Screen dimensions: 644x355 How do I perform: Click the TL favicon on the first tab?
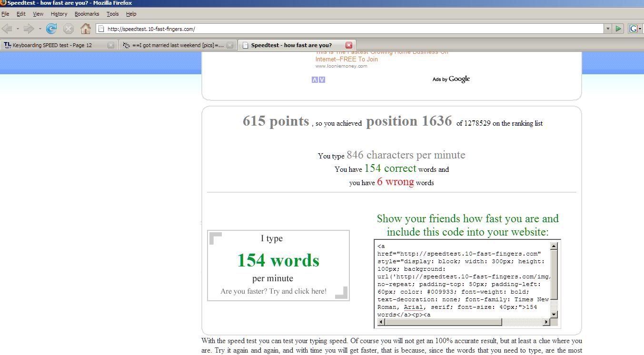[x=7, y=45]
